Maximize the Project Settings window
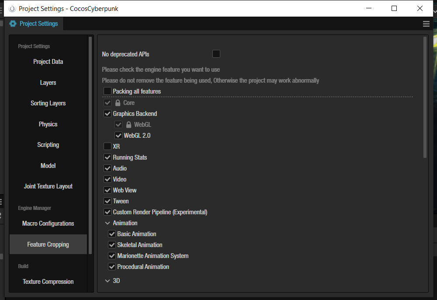 (x=394, y=8)
